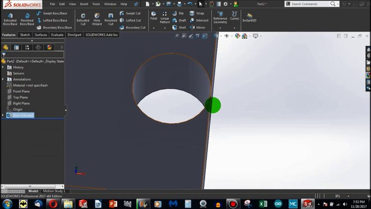Select the Mirror feature tool
The height and width of the screenshot is (209, 371).
197,27
